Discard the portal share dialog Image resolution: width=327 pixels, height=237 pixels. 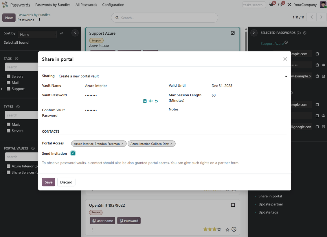coord(66,182)
